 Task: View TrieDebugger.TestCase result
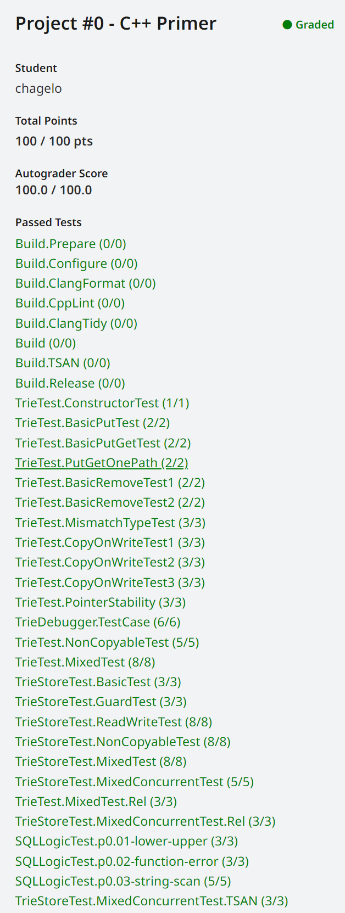(98, 622)
